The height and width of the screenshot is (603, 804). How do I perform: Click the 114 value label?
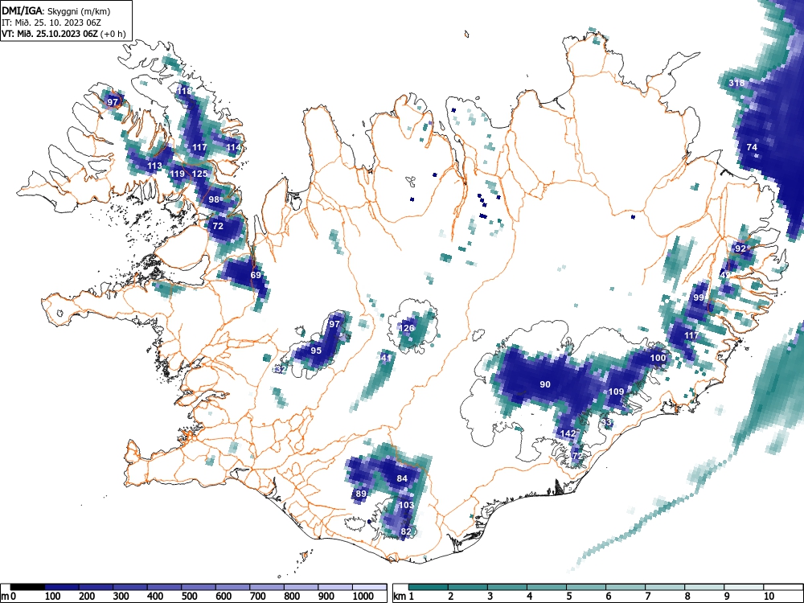[233, 147]
